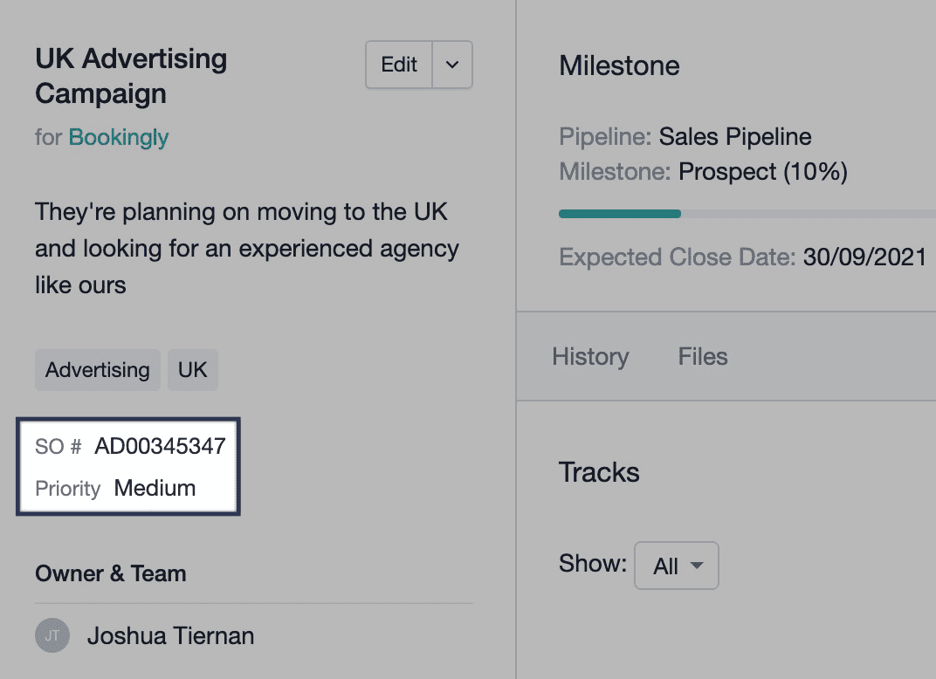Click the JT avatar icon for Joshua Tiernan

coord(52,635)
